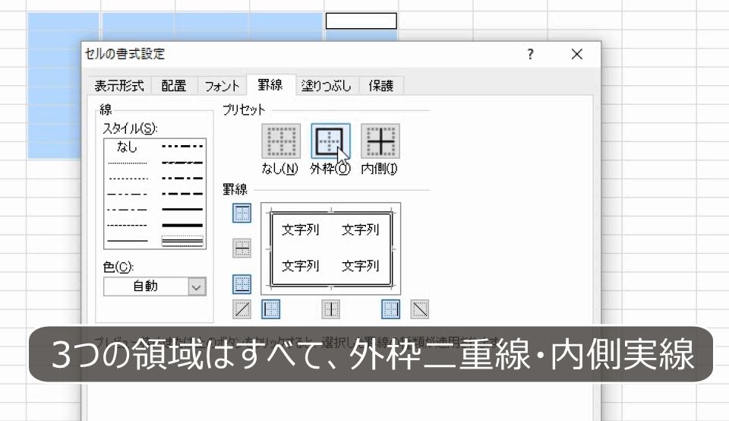Click the help question mark button

coord(531,55)
